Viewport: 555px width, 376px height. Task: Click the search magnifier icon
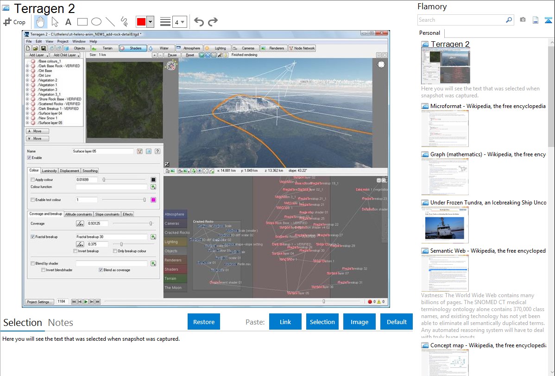[509, 20]
